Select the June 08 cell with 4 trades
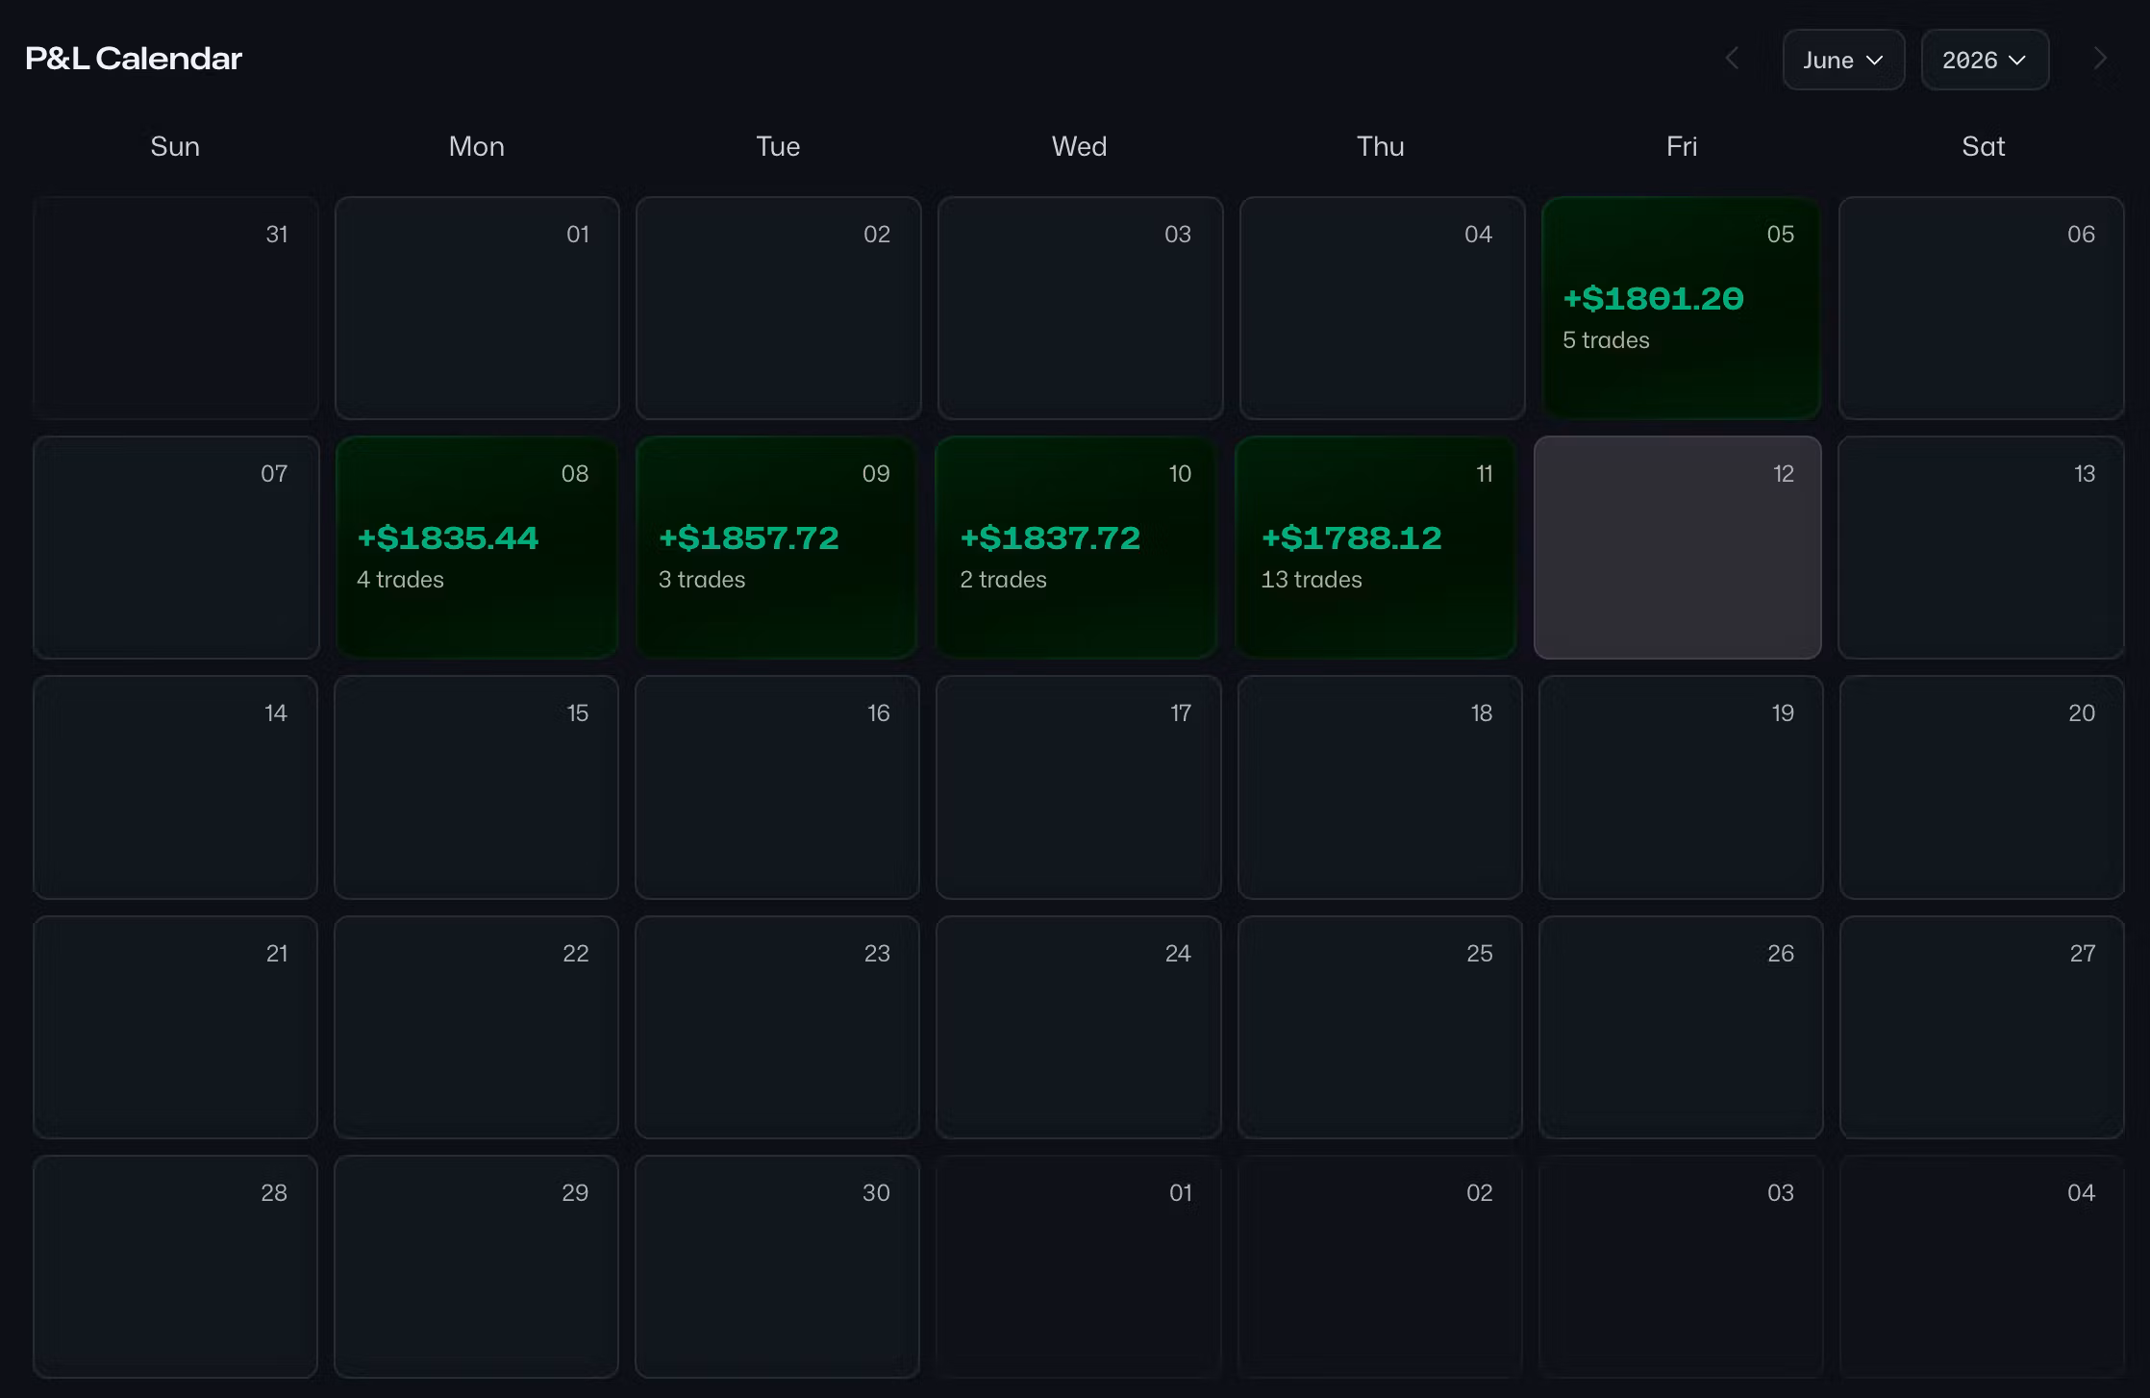The height and width of the screenshot is (1398, 2150). pos(477,547)
